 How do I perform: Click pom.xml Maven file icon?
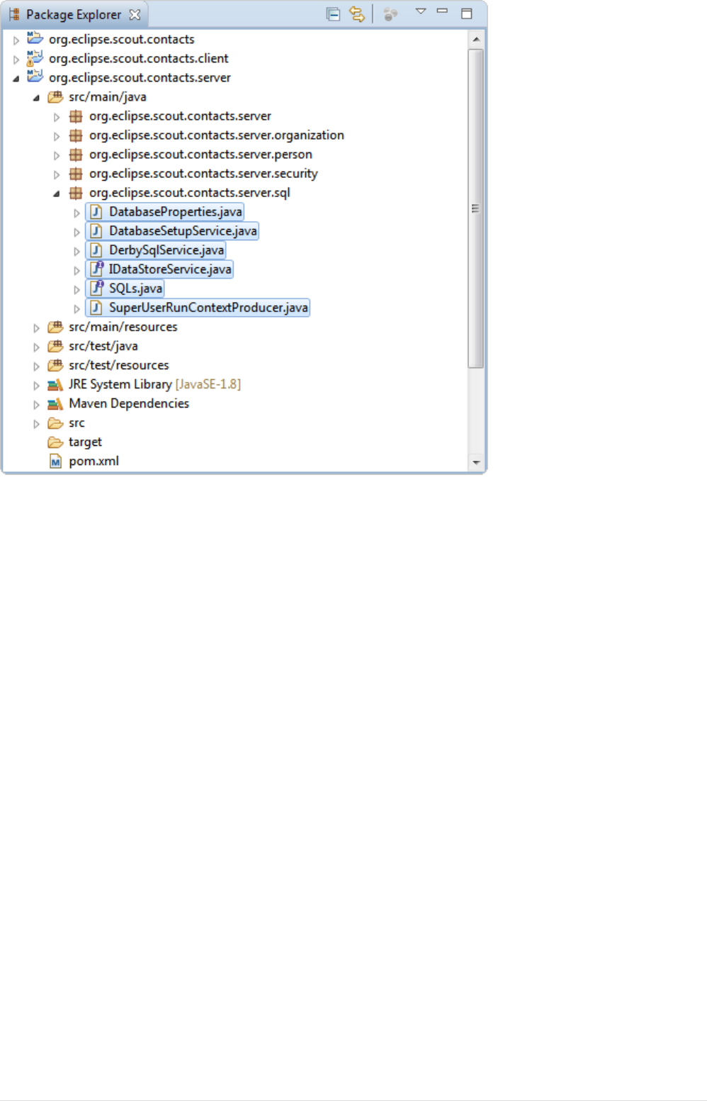(x=55, y=462)
